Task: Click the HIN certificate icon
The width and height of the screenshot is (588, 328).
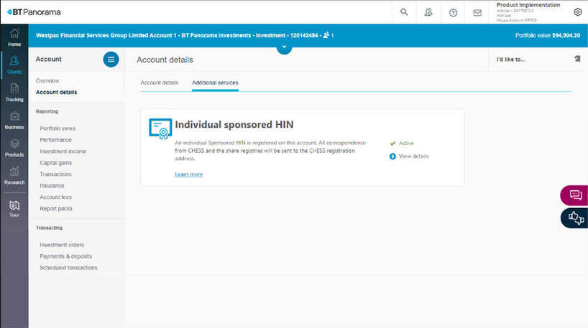Action: pos(160,128)
